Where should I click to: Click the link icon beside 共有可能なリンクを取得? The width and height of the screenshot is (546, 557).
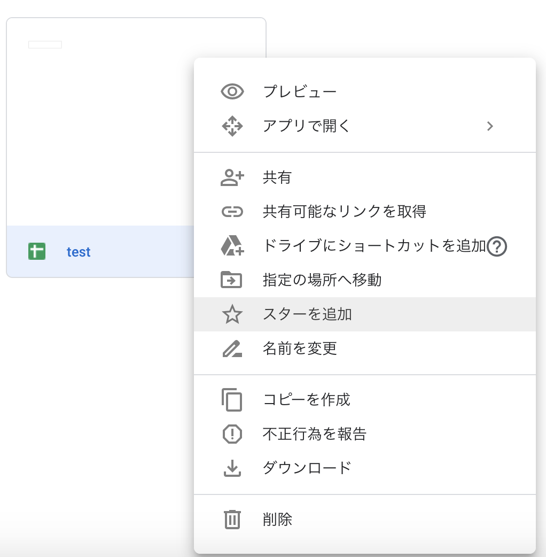pyautogui.click(x=232, y=212)
